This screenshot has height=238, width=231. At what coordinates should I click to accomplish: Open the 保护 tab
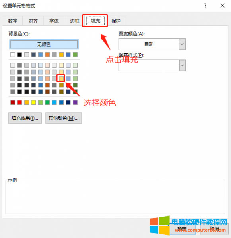click(116, 21)
